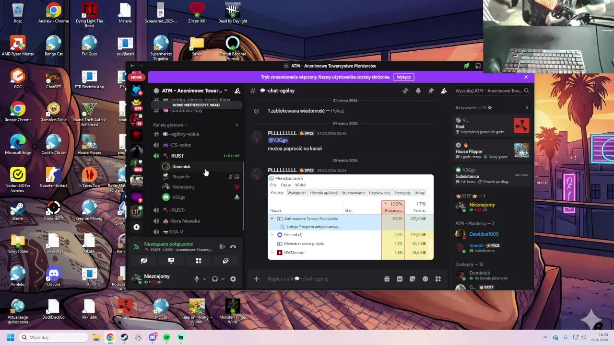Open microphone input options arrow

[x=204, y=279]
